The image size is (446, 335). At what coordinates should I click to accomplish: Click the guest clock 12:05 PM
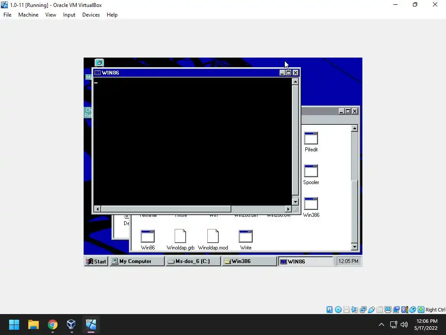click(x=348, y=261)
